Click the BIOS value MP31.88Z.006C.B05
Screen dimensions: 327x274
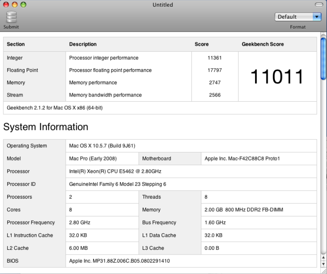click(119, 261)
